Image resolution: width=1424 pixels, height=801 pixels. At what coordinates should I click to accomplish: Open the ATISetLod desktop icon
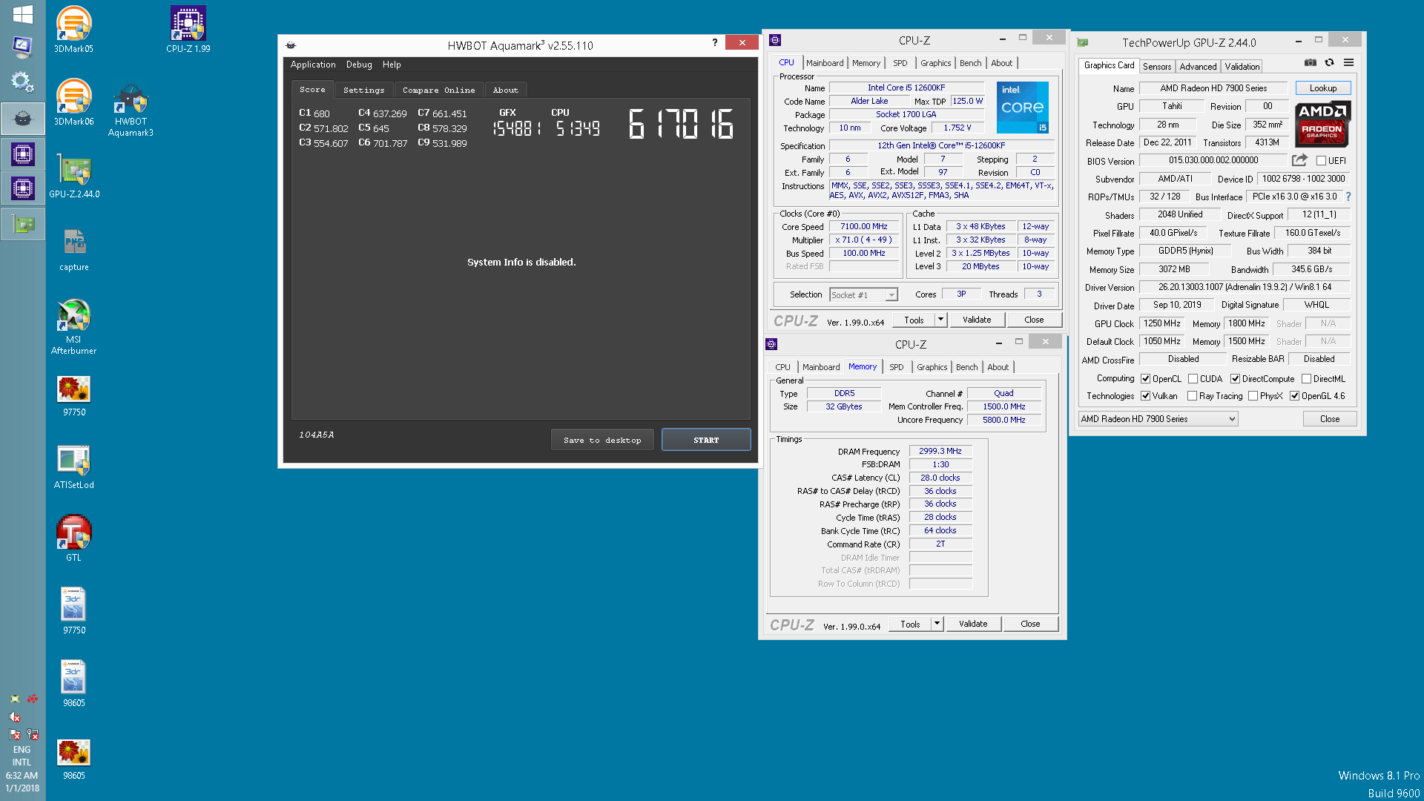[x=73, y=467]
